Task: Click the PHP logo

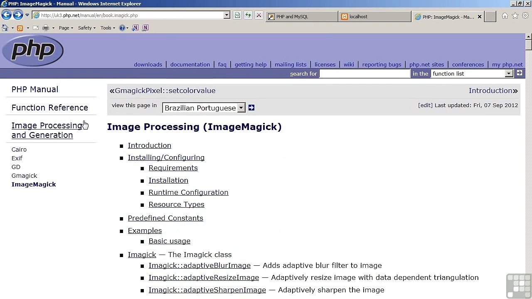Action: (33, 50)
